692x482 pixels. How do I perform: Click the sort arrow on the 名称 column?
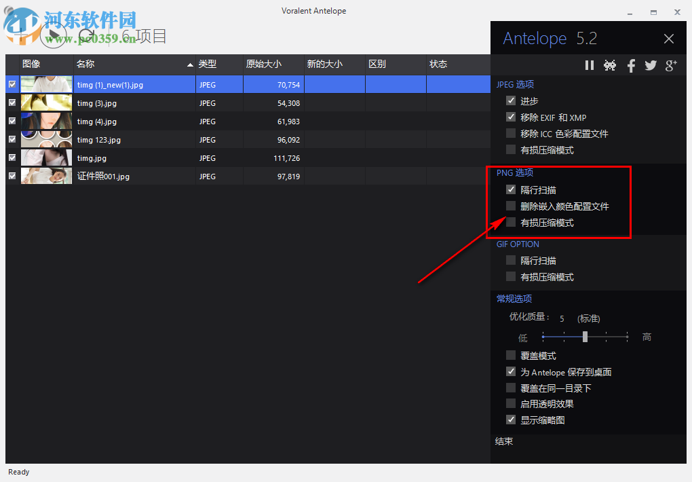[x=191, y=64]
